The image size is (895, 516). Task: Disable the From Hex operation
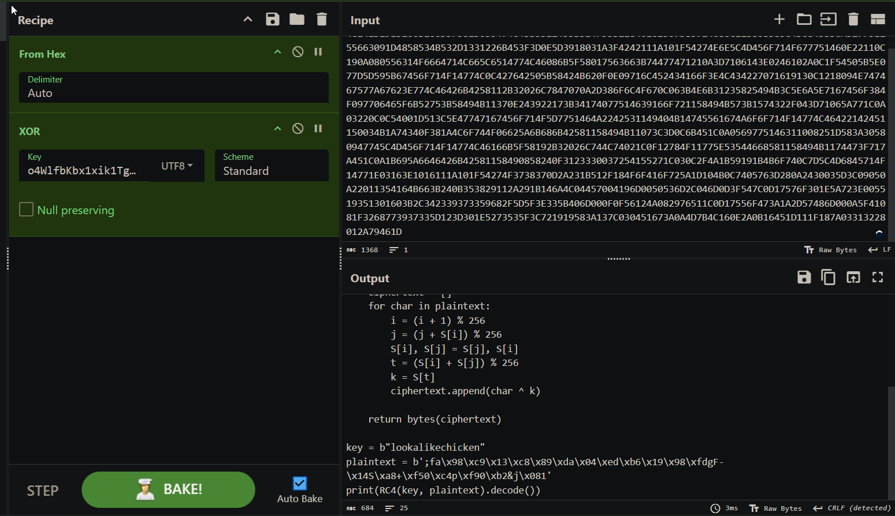tap(298, 52)
